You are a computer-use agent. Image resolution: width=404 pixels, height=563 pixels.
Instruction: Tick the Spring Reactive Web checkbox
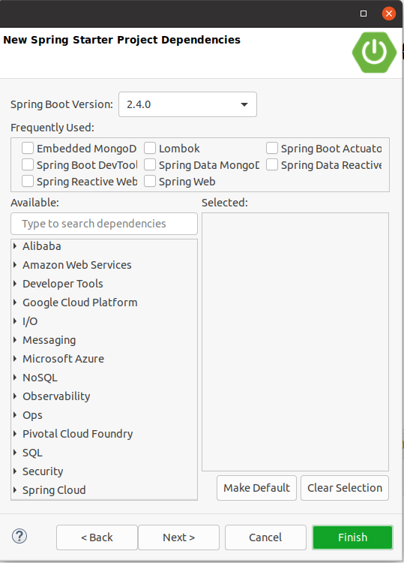(28, 182)
